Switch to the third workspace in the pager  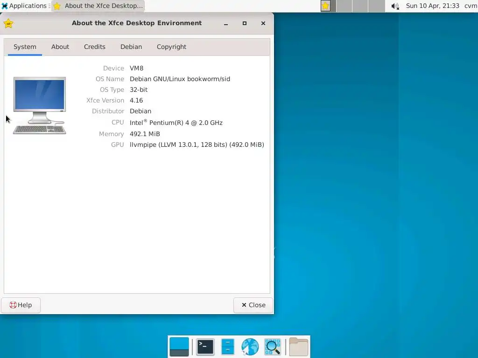(360, 6)
